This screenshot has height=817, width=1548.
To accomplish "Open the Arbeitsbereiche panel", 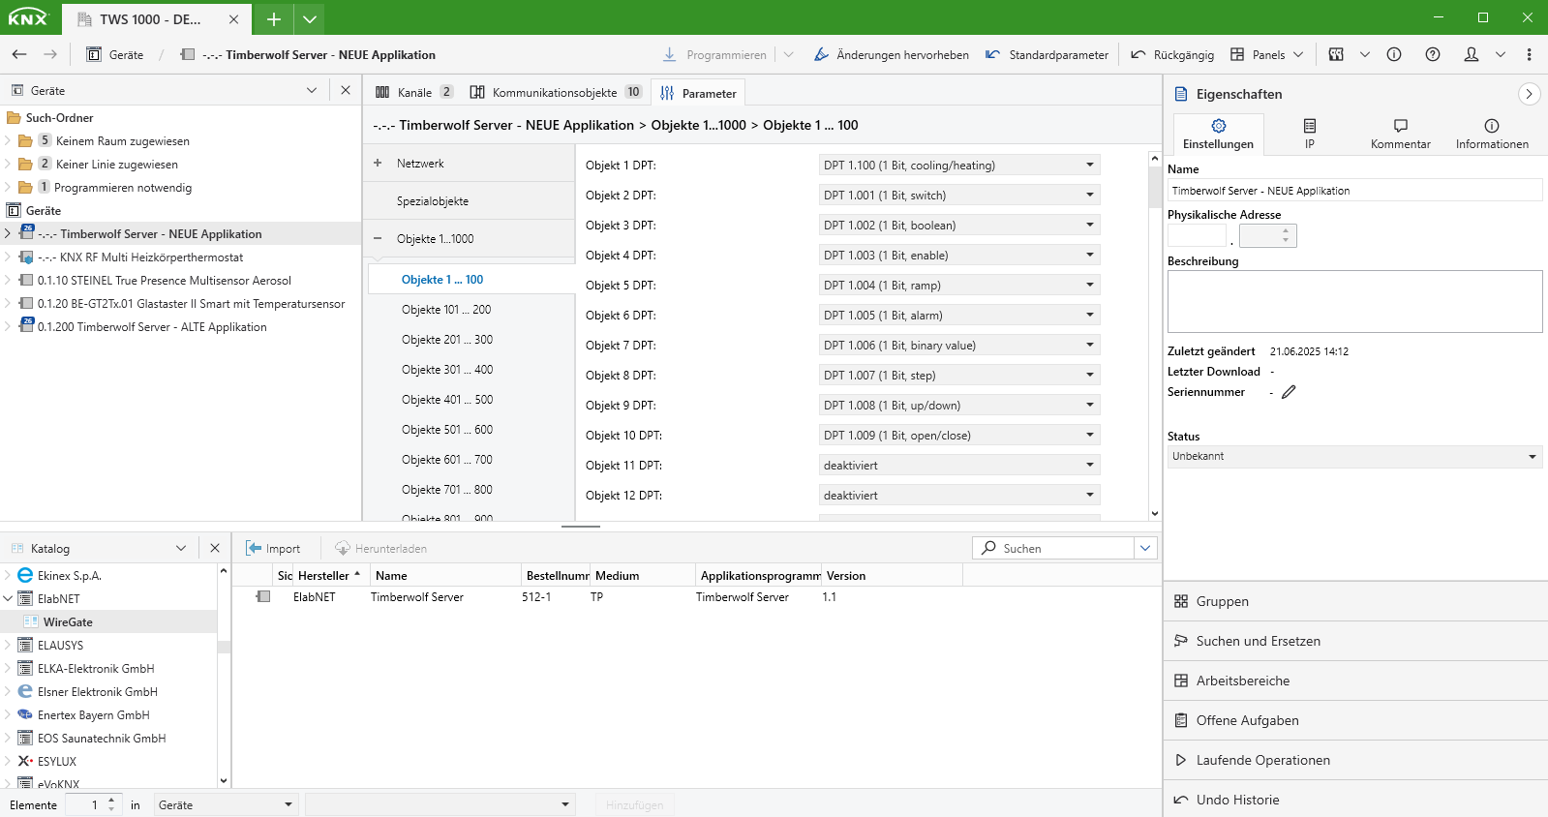I will (x=1355, y=681).
